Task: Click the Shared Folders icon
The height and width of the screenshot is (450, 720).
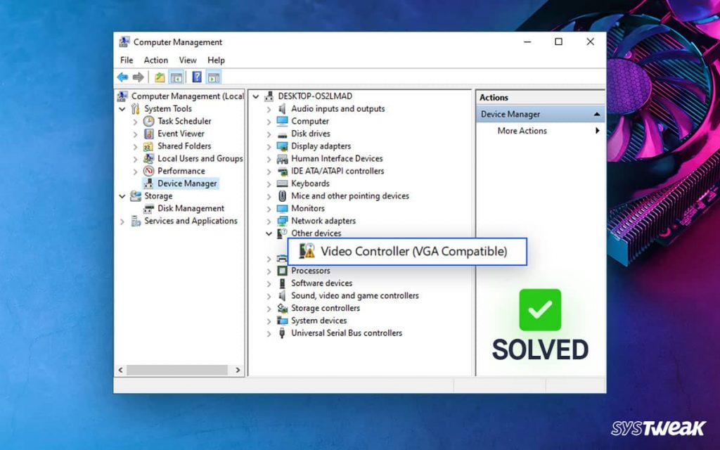Action: pos(148,146)
